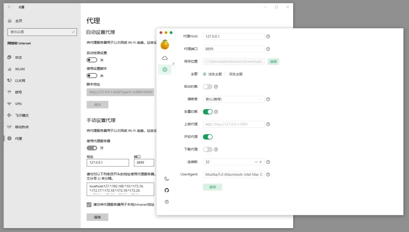This screenshot has height=232, width=409.
Task: Click the search icon in 查找设置 box
Action: tap(73, 32)
